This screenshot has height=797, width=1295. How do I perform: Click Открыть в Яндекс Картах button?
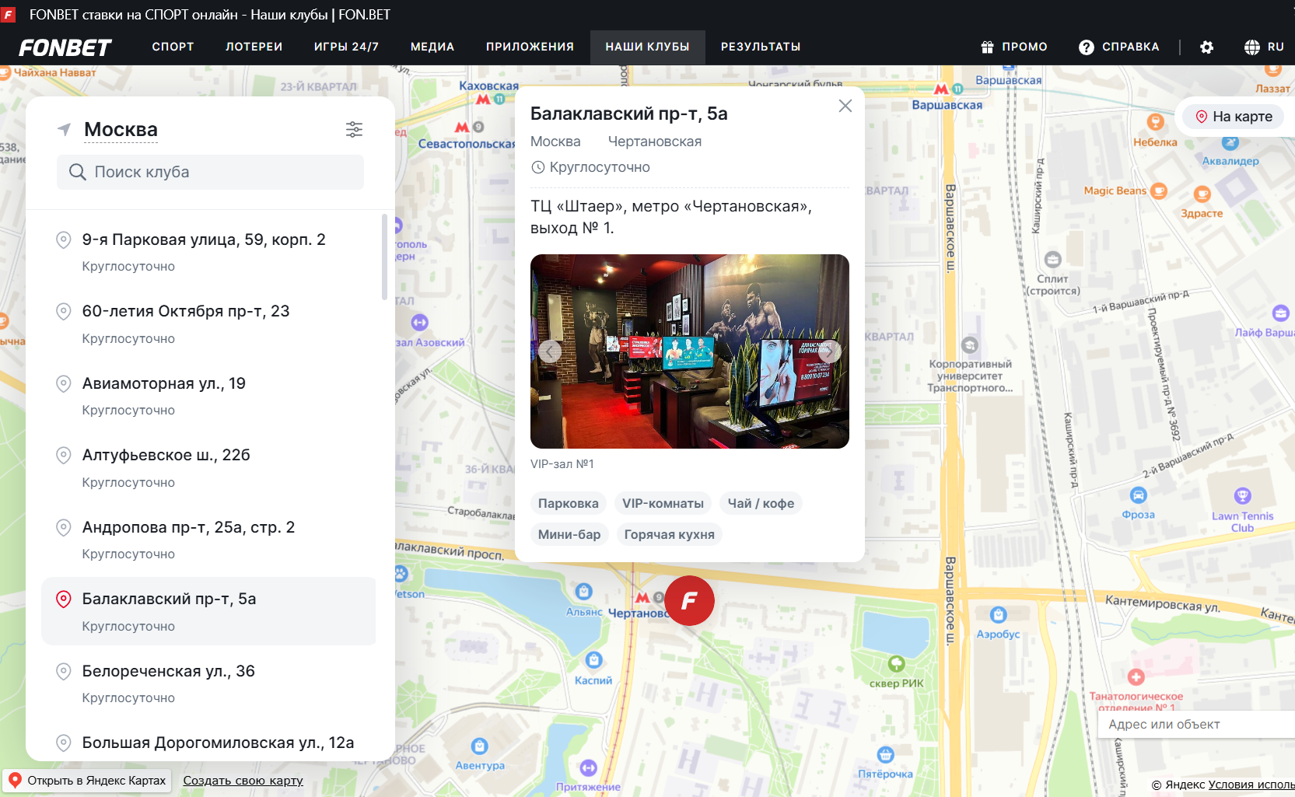(87, 781)
